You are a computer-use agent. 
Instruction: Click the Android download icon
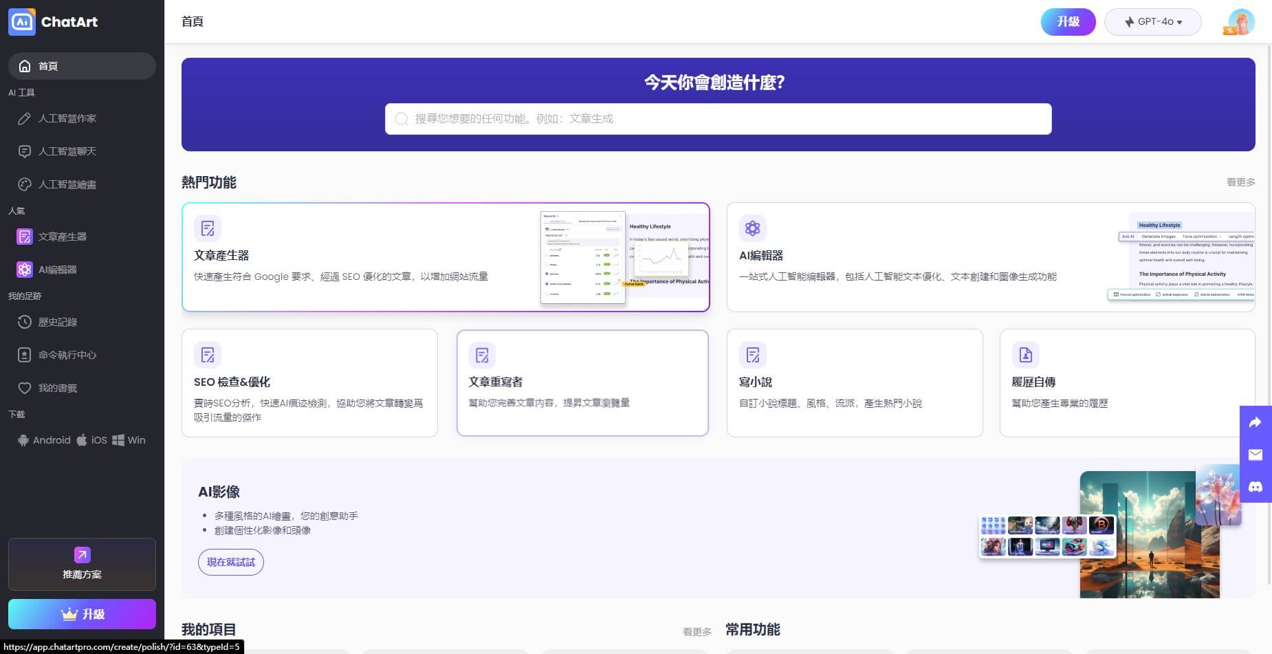[23, 440]
